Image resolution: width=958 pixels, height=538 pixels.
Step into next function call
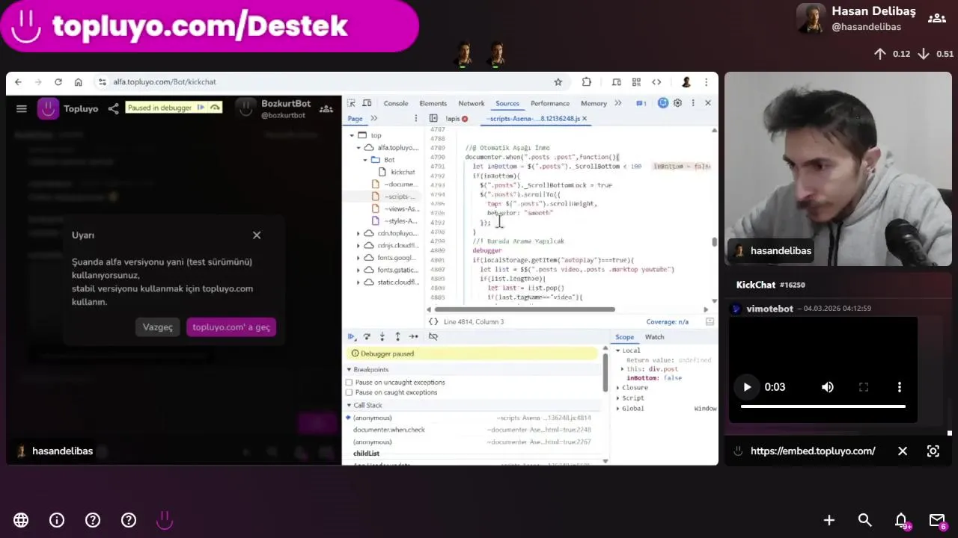point(382,336)
